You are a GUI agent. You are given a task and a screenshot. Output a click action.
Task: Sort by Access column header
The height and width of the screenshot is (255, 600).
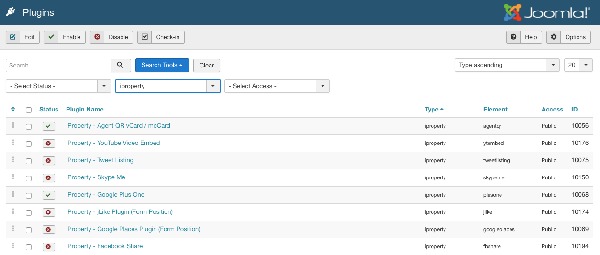click(x=552, y=110)
